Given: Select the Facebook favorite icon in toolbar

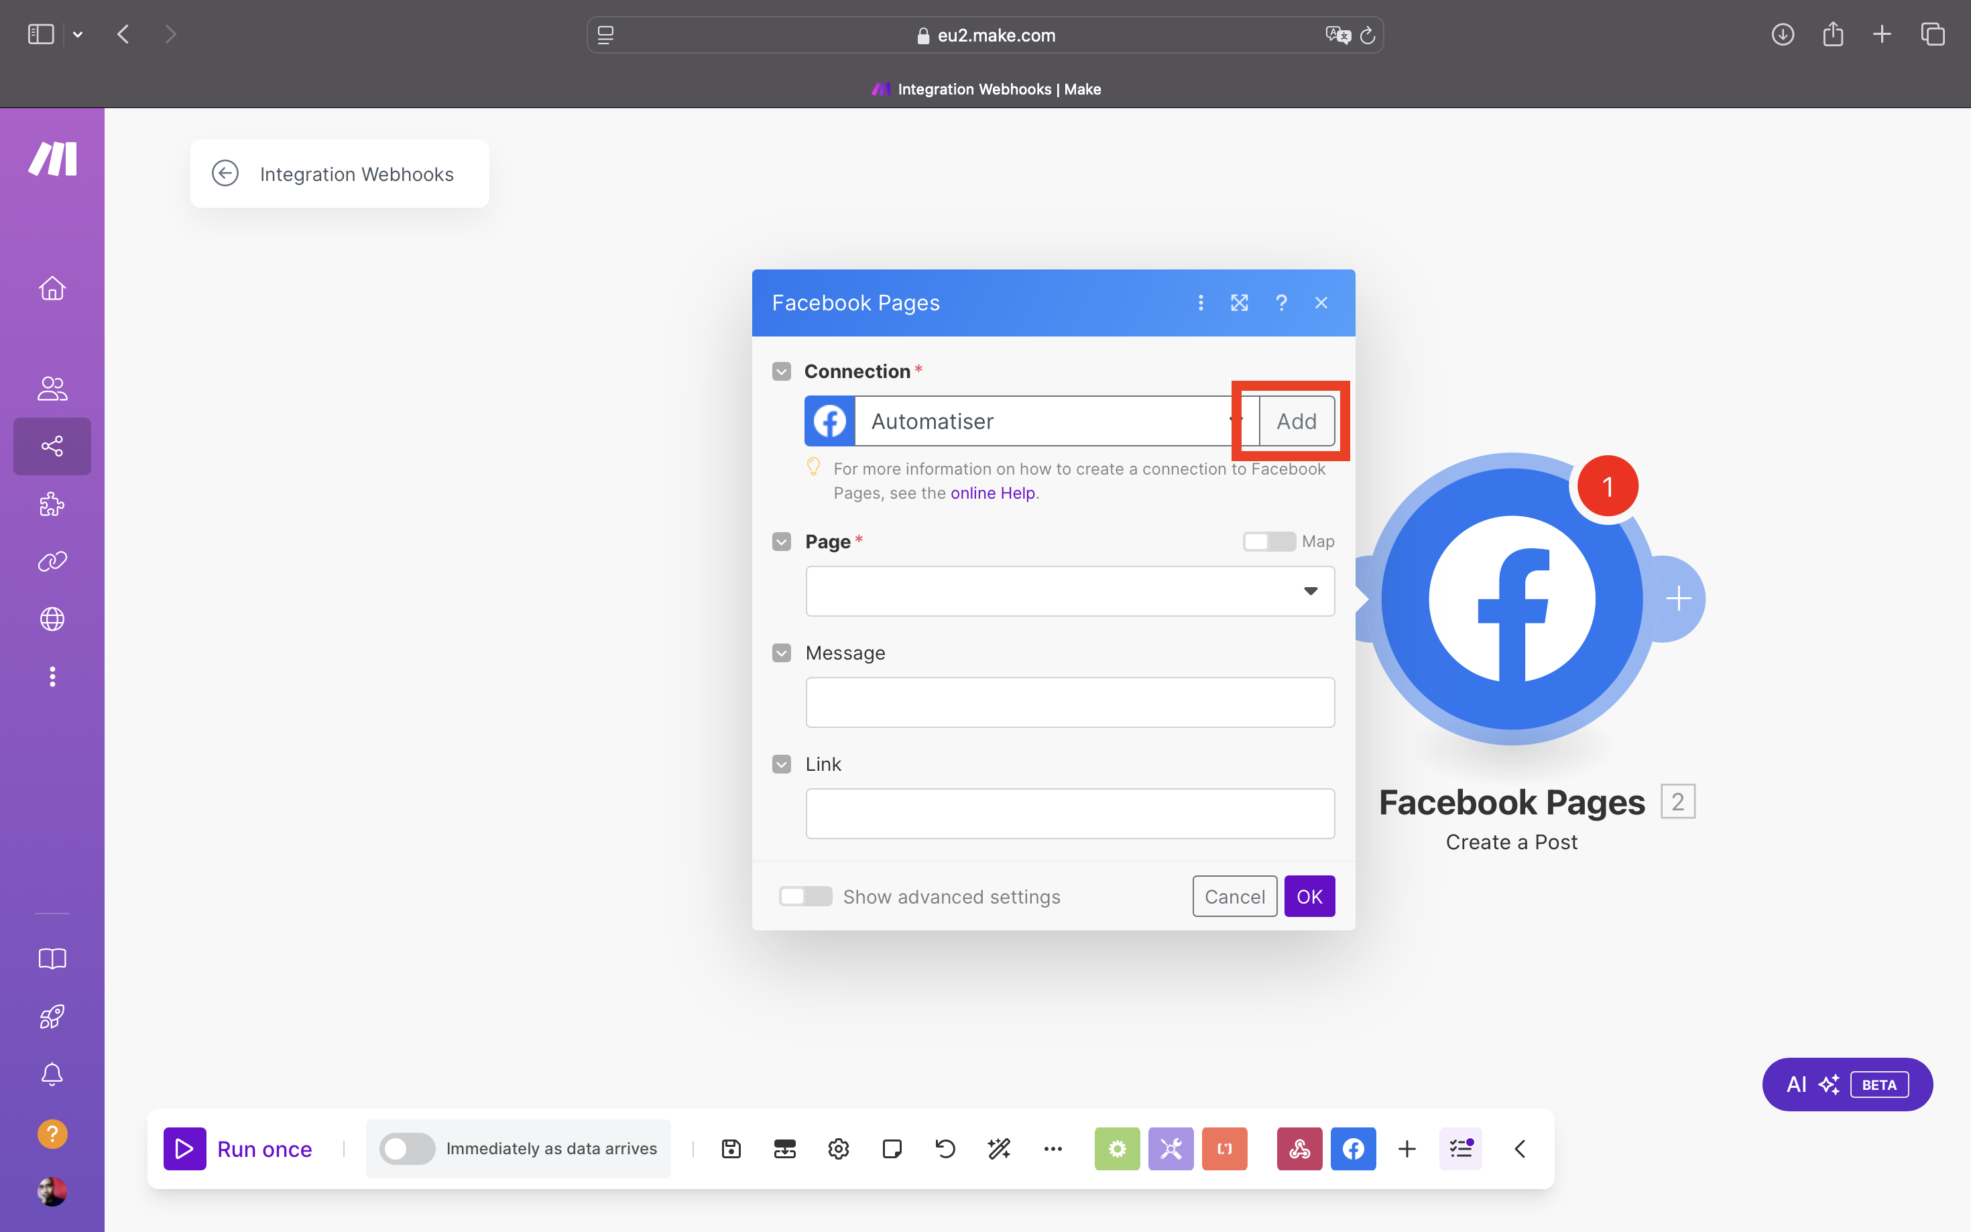Looking at the screenshot, I should pyautogui.click(x=1354, y=1149).
